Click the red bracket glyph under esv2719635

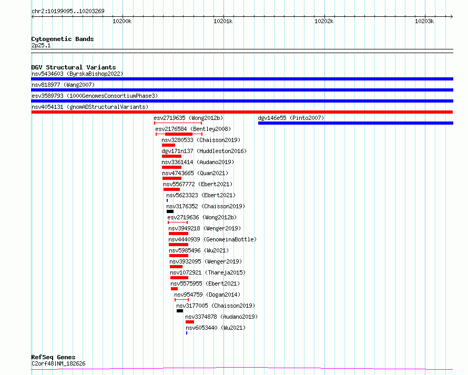[178, 123]
